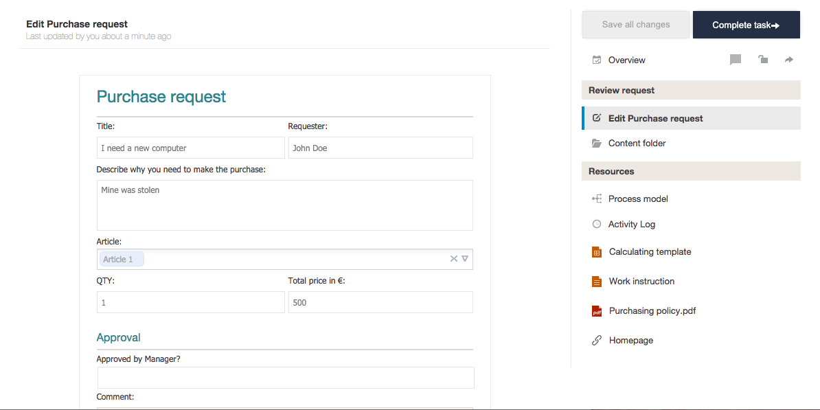Screen dimensions: 820x410
Task: Click the Activity Log clock icon
Action: (x=597, y=224)
